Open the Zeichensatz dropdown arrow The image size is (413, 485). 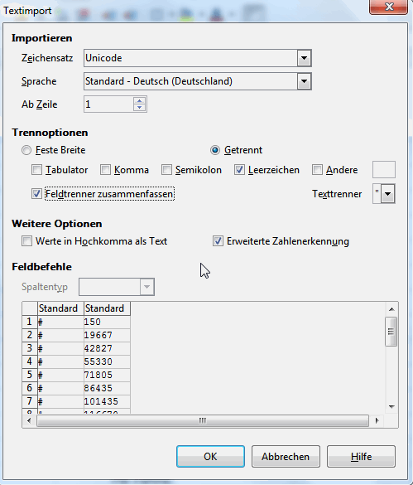tap(304, 58)
